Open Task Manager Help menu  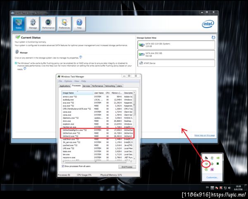(83, 81)
